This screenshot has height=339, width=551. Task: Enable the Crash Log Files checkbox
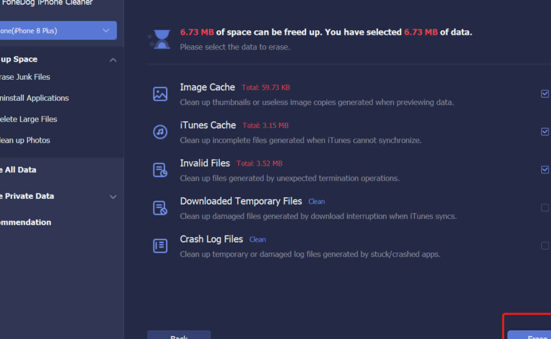(x=545, y=246)
